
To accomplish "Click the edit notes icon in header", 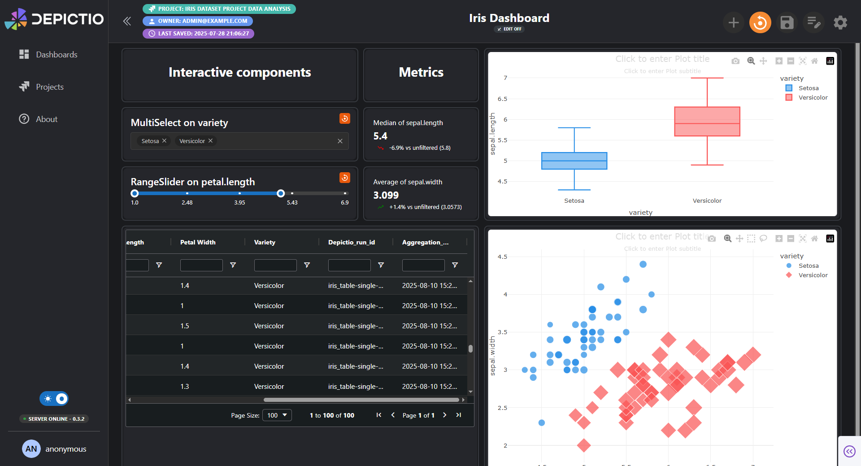I will tap(813, 22).
